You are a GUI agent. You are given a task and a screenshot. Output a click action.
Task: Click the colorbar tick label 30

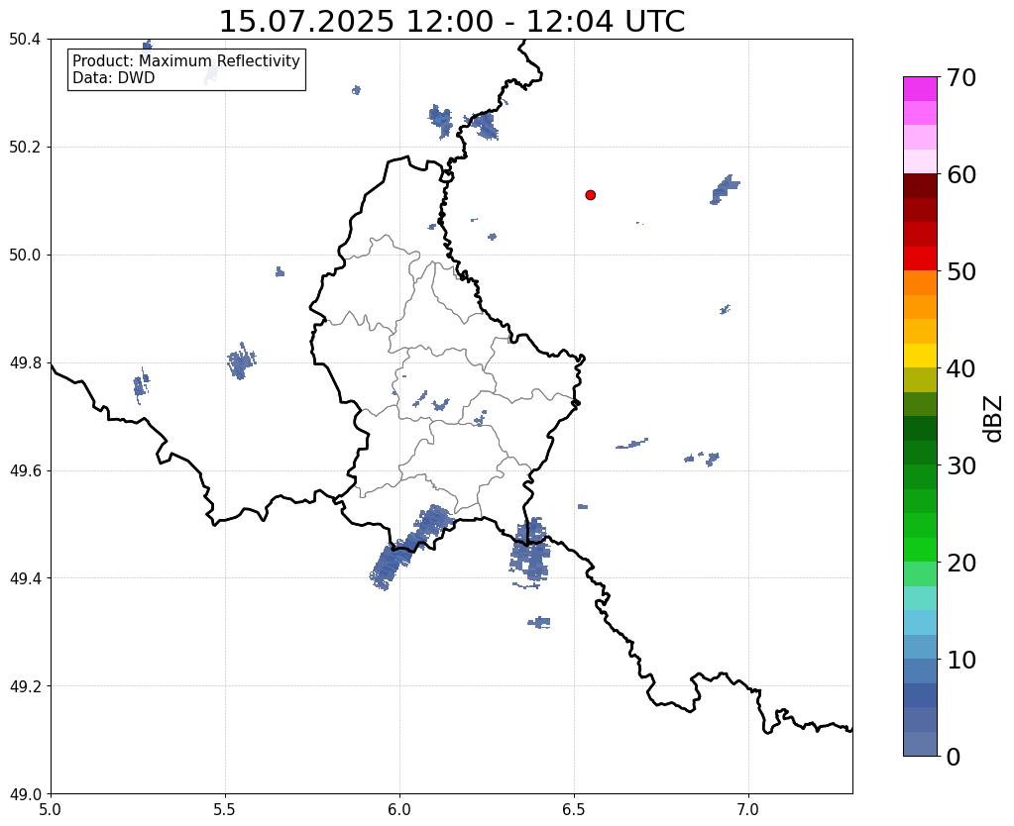(x=961, y=465)
